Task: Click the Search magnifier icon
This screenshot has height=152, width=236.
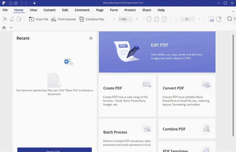Action: [x=230, y=19]
